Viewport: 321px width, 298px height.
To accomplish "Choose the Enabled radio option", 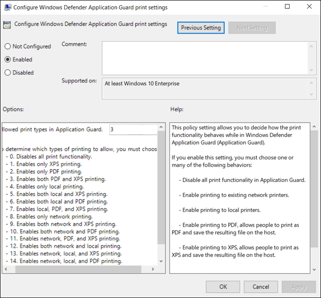I will tap(7, 60).
